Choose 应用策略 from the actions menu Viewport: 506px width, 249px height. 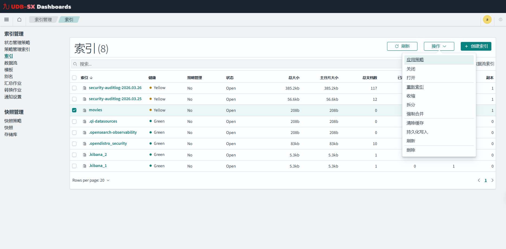tap(415, 60)
